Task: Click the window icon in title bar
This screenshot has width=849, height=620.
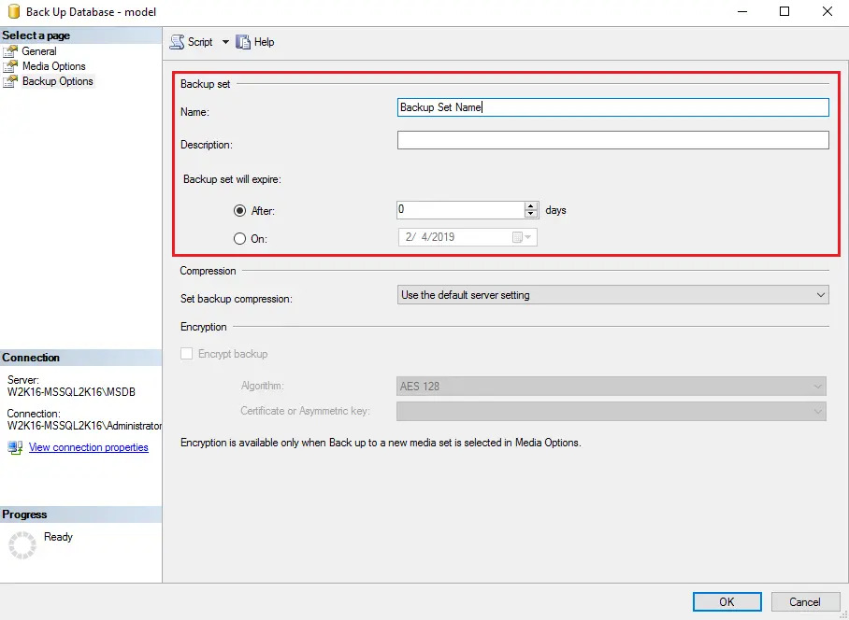Action: point(13,12)
